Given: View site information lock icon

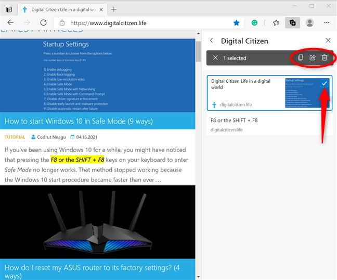Looking at the screenshot, I should pyautogui.click(x=62, y=22).
